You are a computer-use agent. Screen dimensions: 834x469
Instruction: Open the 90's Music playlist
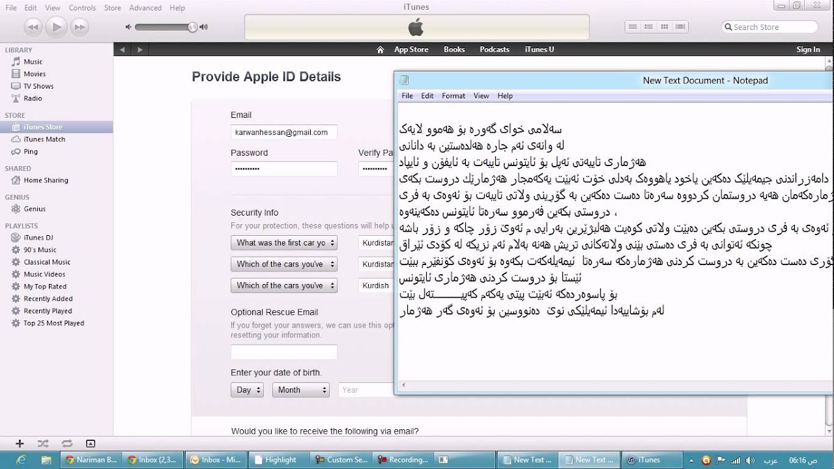point(40,250)
